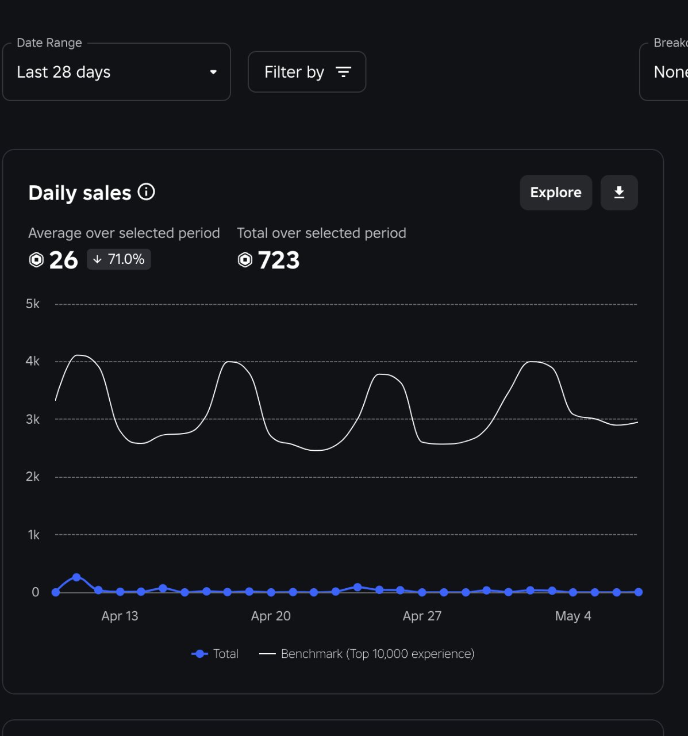Click the Apr 27 axis label
Viewport: 688px width, 736px height.
point(422,616)
